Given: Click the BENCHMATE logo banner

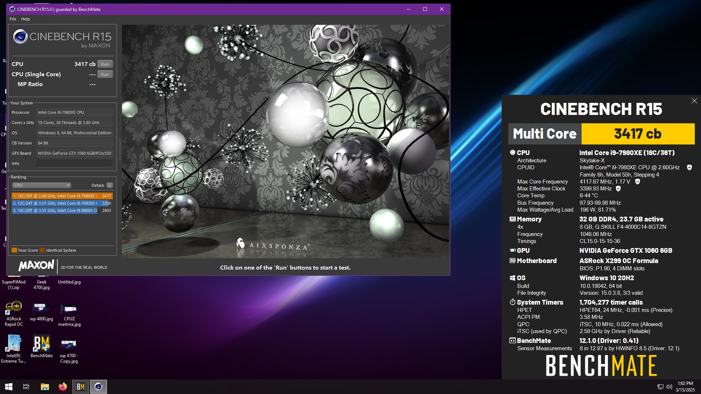Looking at the screenshot, I should [601, 366].
